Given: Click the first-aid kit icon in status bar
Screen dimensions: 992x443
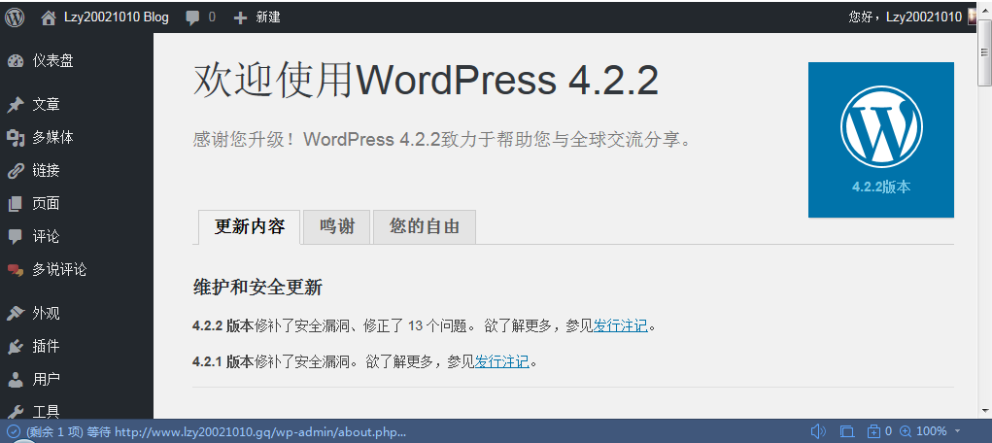Looking at the screenshot, I should [873, 431].
